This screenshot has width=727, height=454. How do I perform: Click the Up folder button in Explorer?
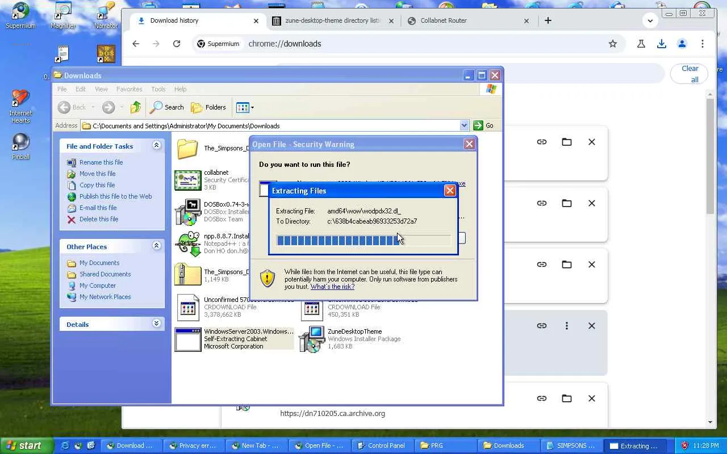(x=136, y=107)
